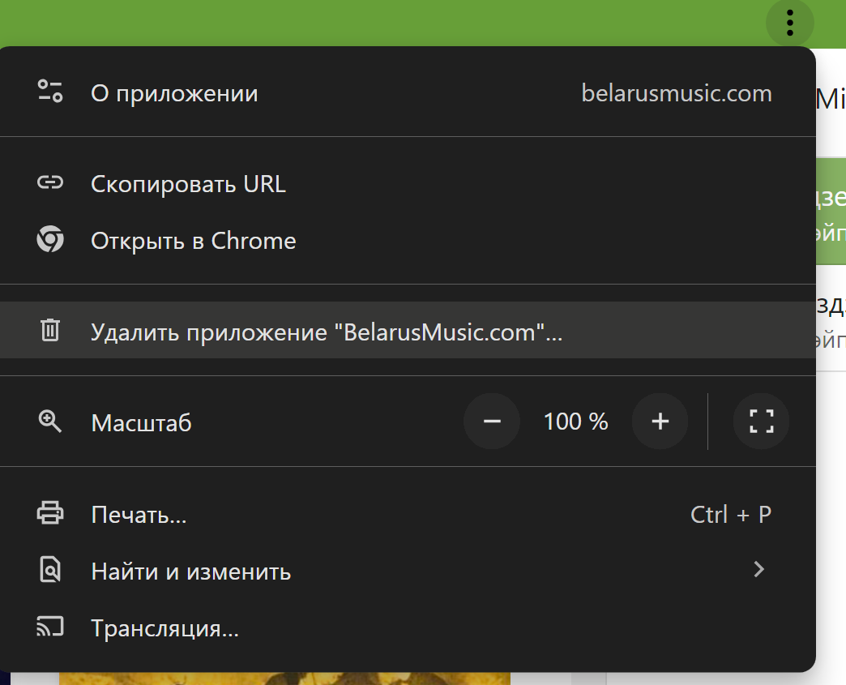Image resolution: width=846 pixels, height=685 pixels.
Task: Click the trash can icon
Action: pyautogui.click(x=50, y=331)
